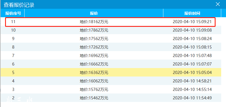Select the time 2020-04-10 15:09:08
This screenshot has width=226, height=107.
(192, 30)
